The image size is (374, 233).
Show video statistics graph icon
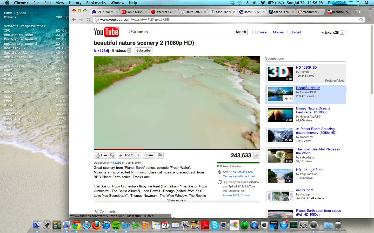click(256, 156)
